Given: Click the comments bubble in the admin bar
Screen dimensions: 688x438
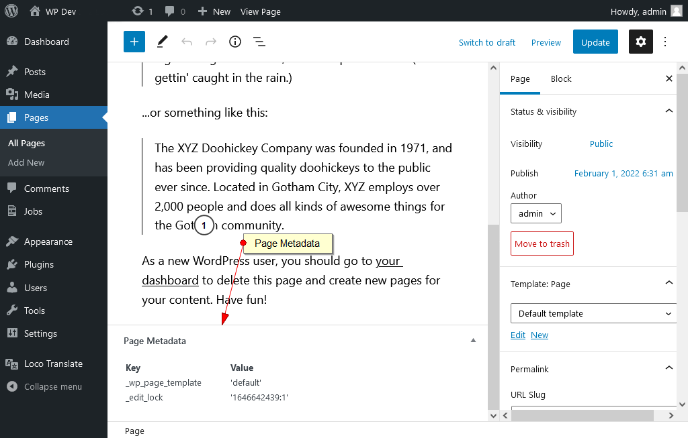Looking at the screenshot, I should click(x=170, y=11).
